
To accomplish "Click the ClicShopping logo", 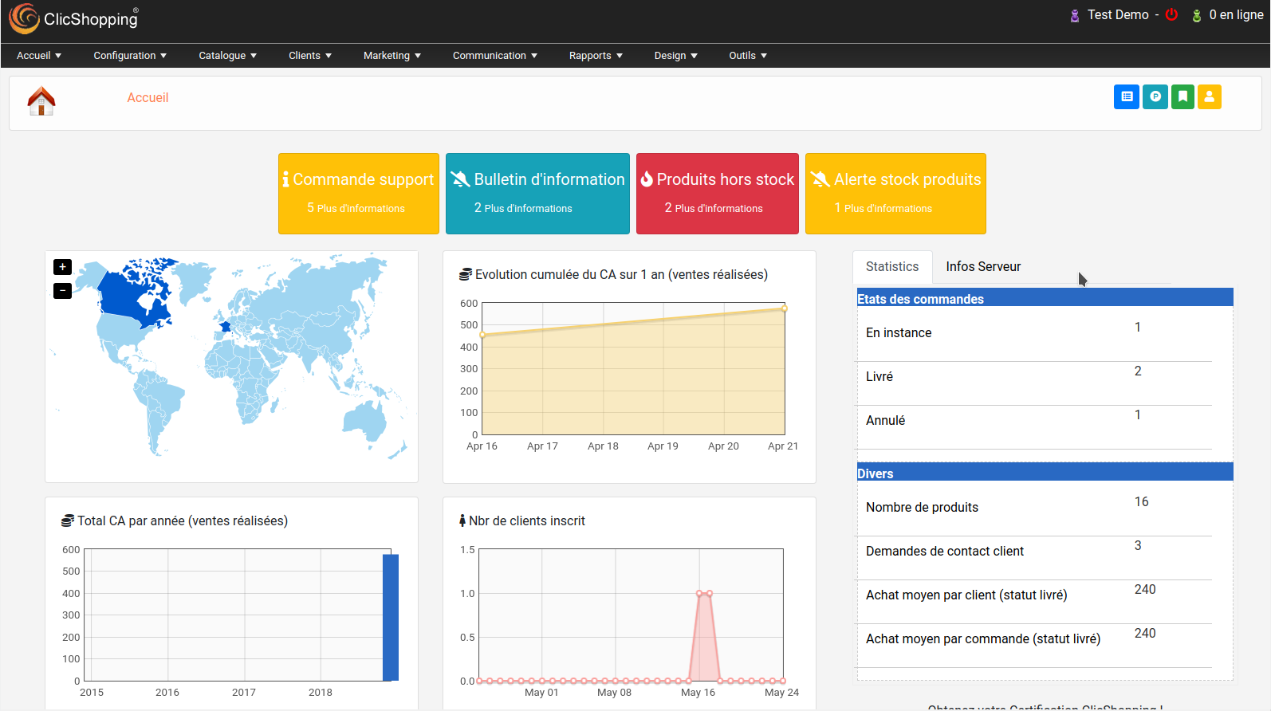I will [x=73, y=18].
